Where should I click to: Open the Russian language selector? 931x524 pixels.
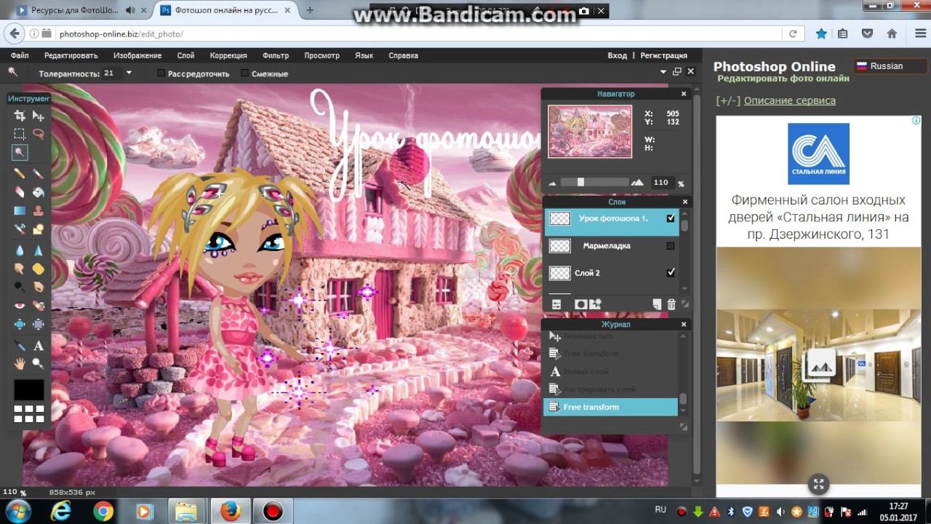pos(890,66)
